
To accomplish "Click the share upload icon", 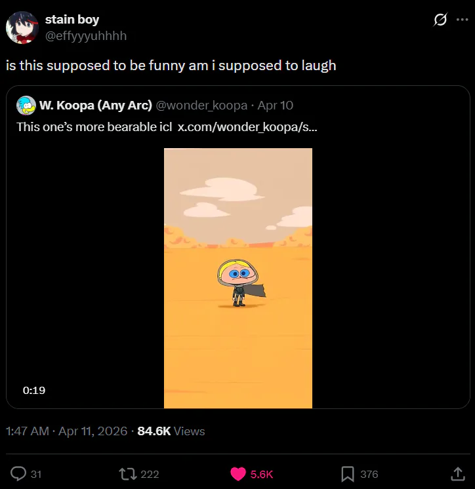I will tap(458, 473).
